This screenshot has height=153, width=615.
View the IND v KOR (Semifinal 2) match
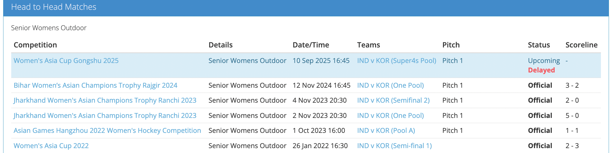coord(393,100)
